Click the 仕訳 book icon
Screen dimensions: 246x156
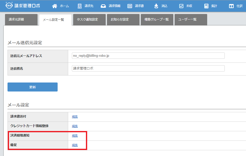click(231, 6)
